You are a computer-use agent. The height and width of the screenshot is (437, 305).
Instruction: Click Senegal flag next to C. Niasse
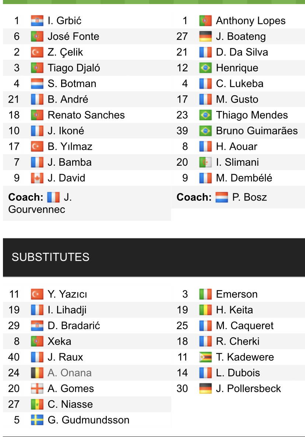coord(37,404)
